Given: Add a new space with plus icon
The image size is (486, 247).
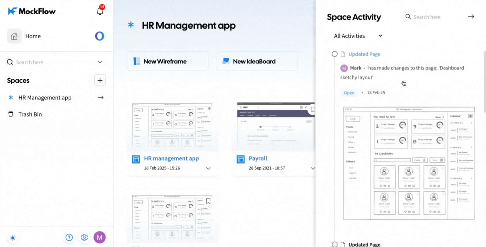Looking at the screenshot, I should [x=100, y=80].
